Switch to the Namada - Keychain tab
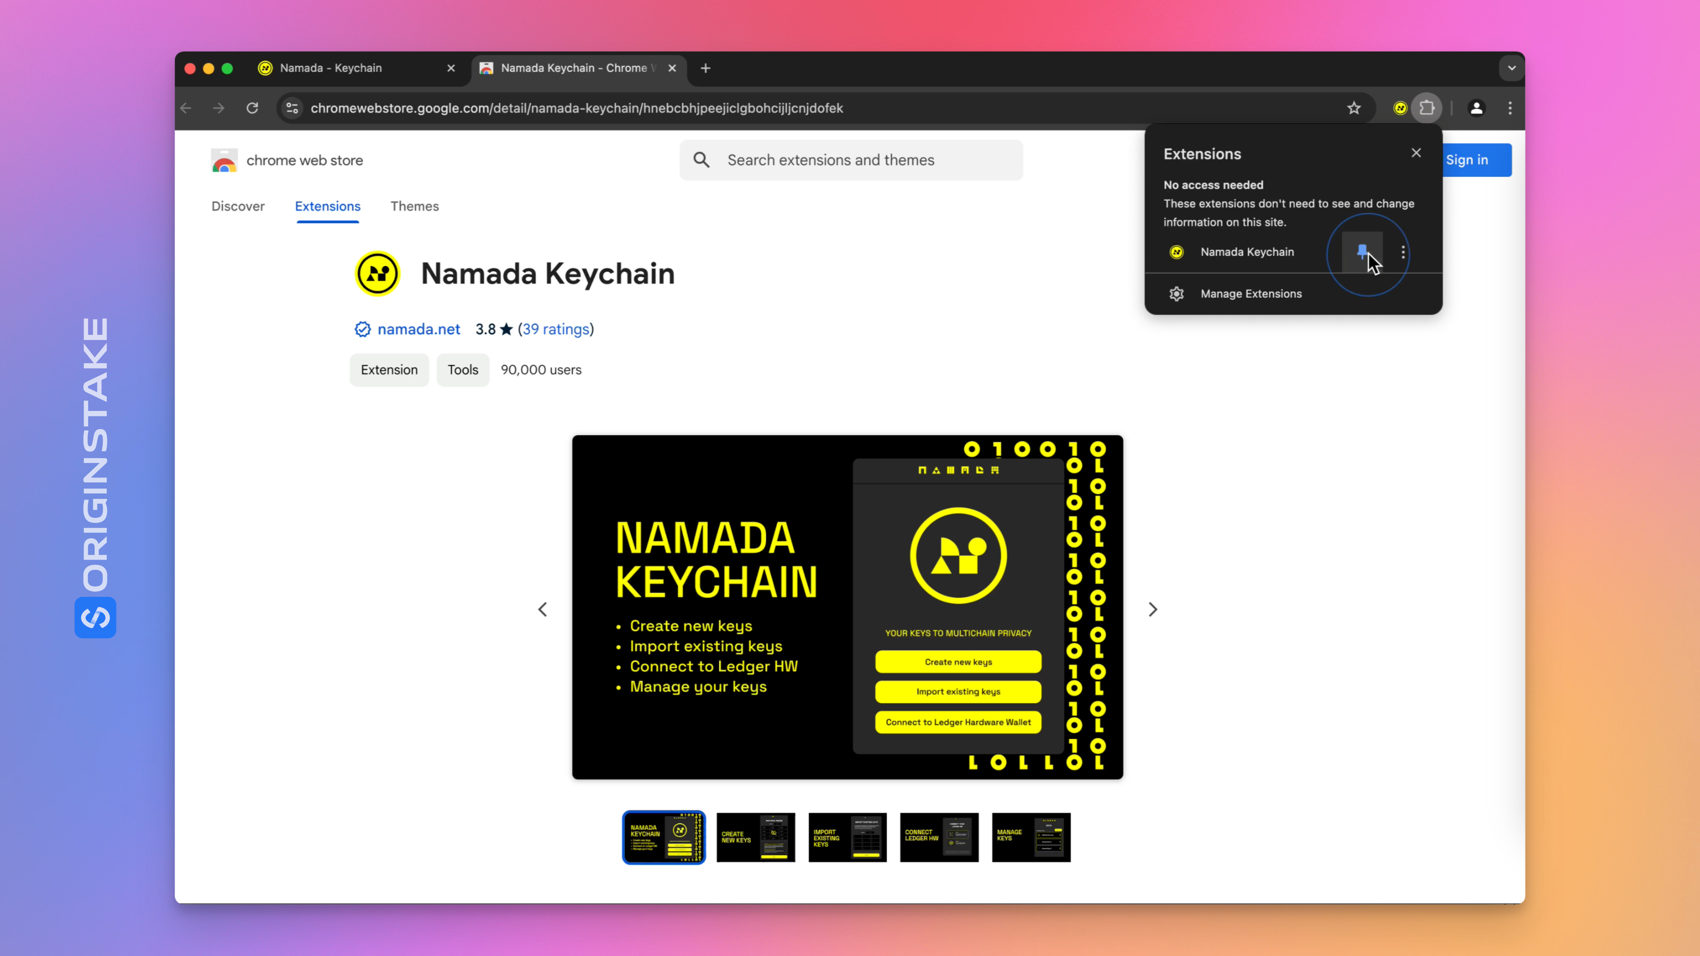 [x=356, y=68]
